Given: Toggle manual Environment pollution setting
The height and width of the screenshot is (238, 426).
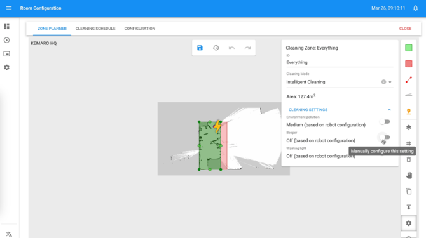Looking at the screenshot, I should click(385, 122).
